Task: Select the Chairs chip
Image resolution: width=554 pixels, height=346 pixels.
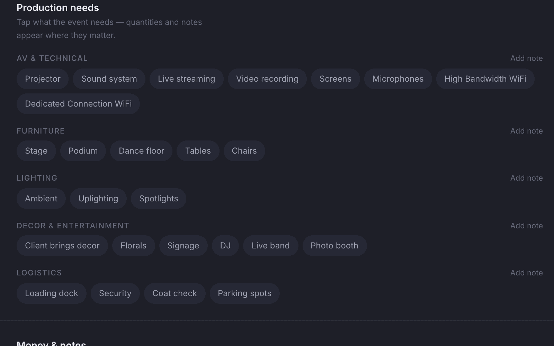Action: click(x=244, y=151)
